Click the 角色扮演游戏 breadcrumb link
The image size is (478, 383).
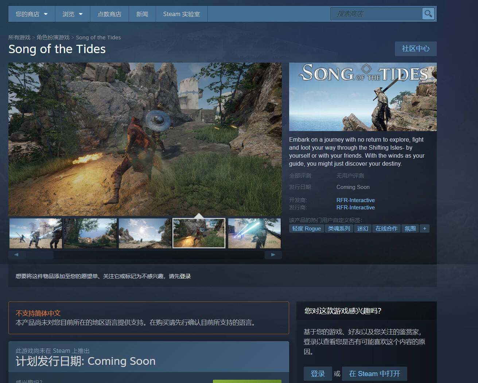[x=53, y=37]
